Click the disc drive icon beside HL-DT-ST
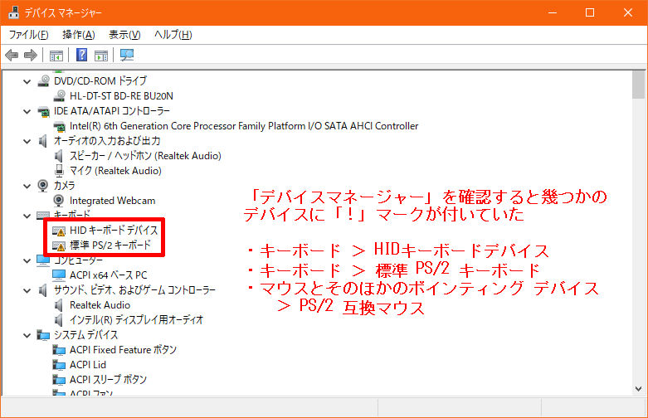648x418 pixels. 59,96
